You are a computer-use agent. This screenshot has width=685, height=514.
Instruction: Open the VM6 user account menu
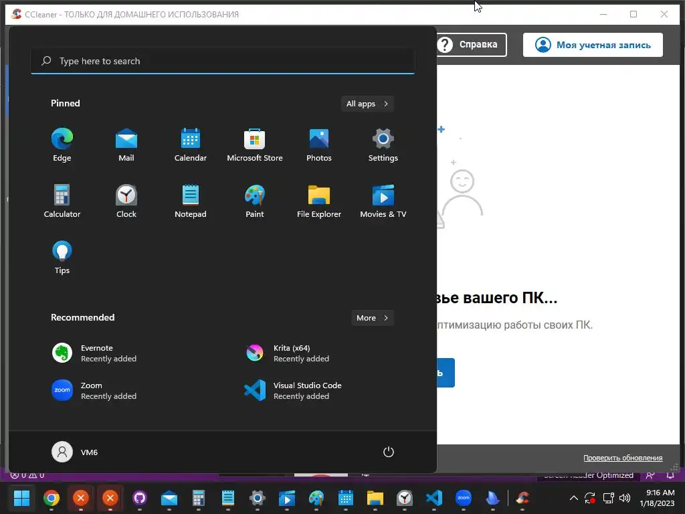(x=75, y=452)
